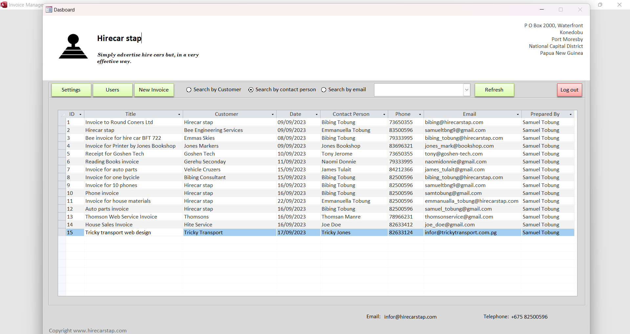Select Search by email radio option
Screen dimensions: 630x334
(x=324, y=90)
